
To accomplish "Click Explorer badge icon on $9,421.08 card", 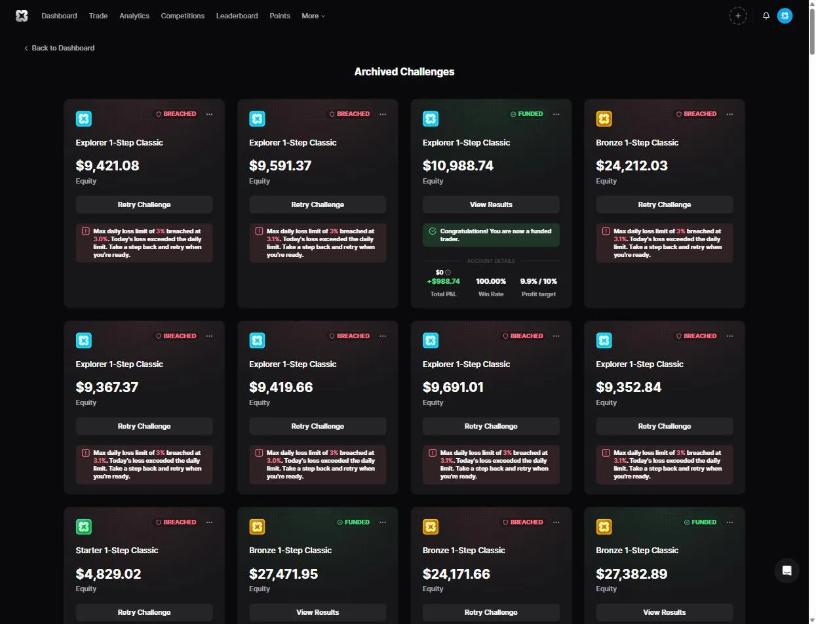I will click(x=84, y=119).
